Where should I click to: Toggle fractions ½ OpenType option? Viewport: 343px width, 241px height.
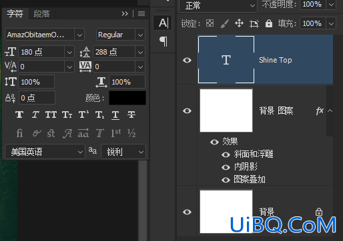coord(131,133)
